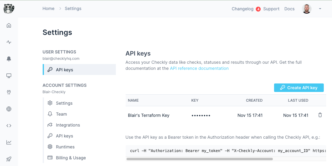The width and height of the screenshot is (332, 166).
Task: Open Billing & Usage settings
Action: [71, 158]
